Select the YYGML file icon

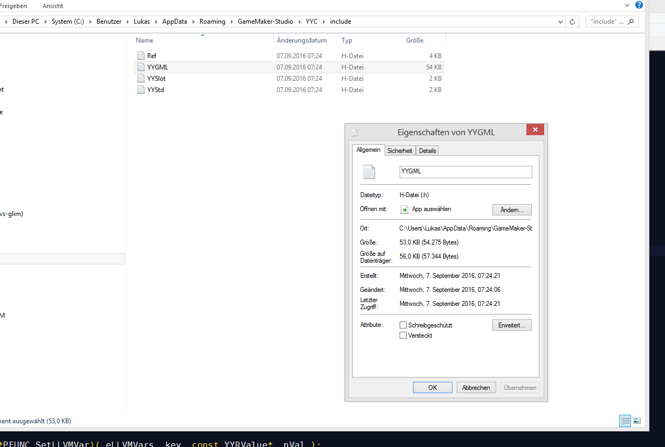(x=141, y=67)
